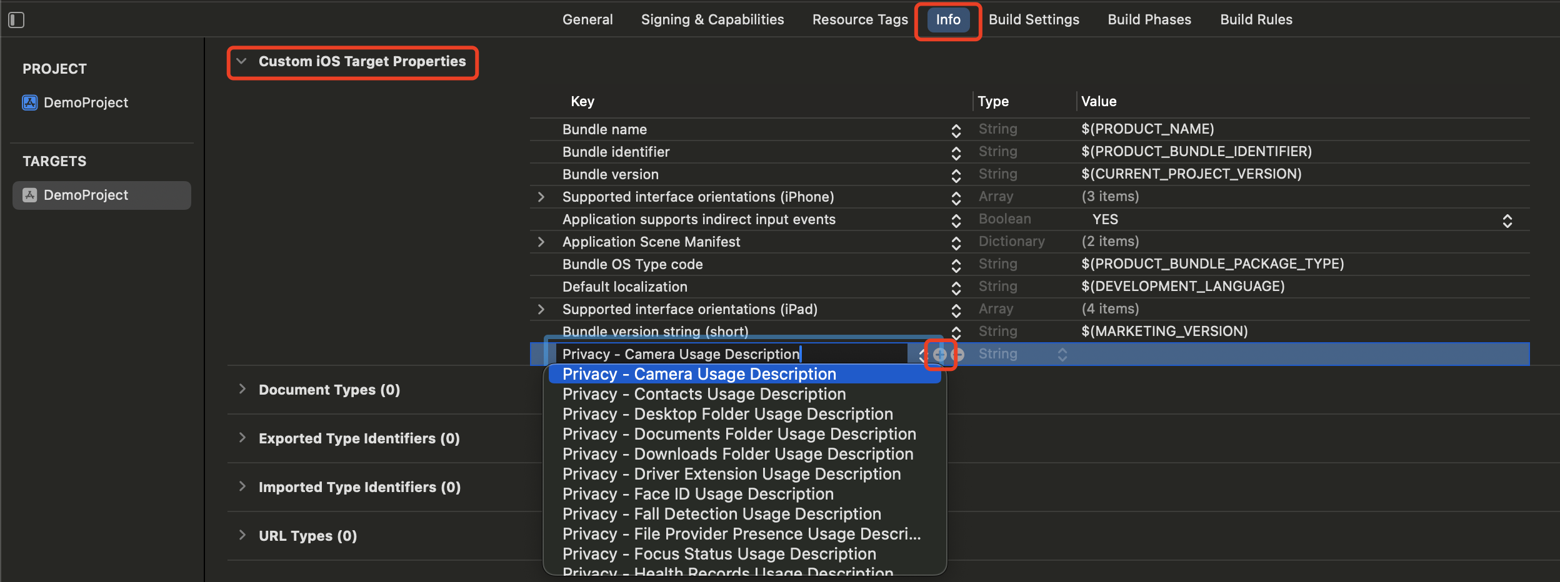Image resolution: width=1560 pixels, height=582 pixels.
Task: Click the YES value stepper for indirect input
Action: click(x=1507, y=220)
